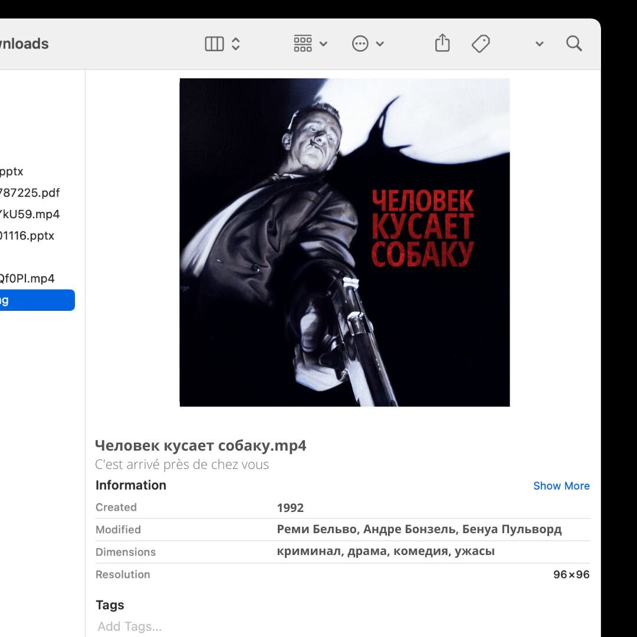
Task: Click the genres line криминал, драма
Action: (x=386, y=551)
